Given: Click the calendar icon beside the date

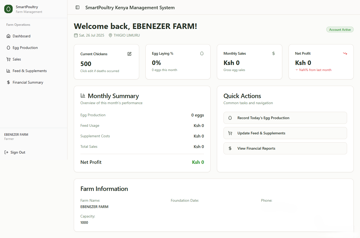Looking at the screenshot, I should pos(76,35).
